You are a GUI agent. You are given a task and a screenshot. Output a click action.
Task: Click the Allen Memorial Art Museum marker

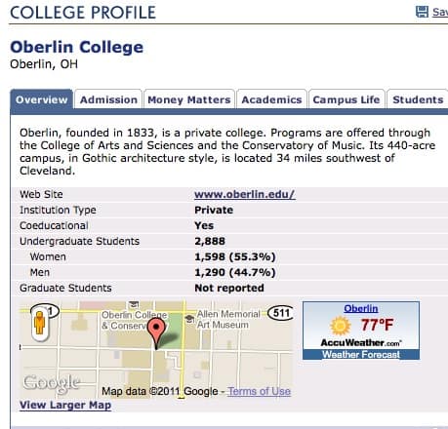point(189,319)
